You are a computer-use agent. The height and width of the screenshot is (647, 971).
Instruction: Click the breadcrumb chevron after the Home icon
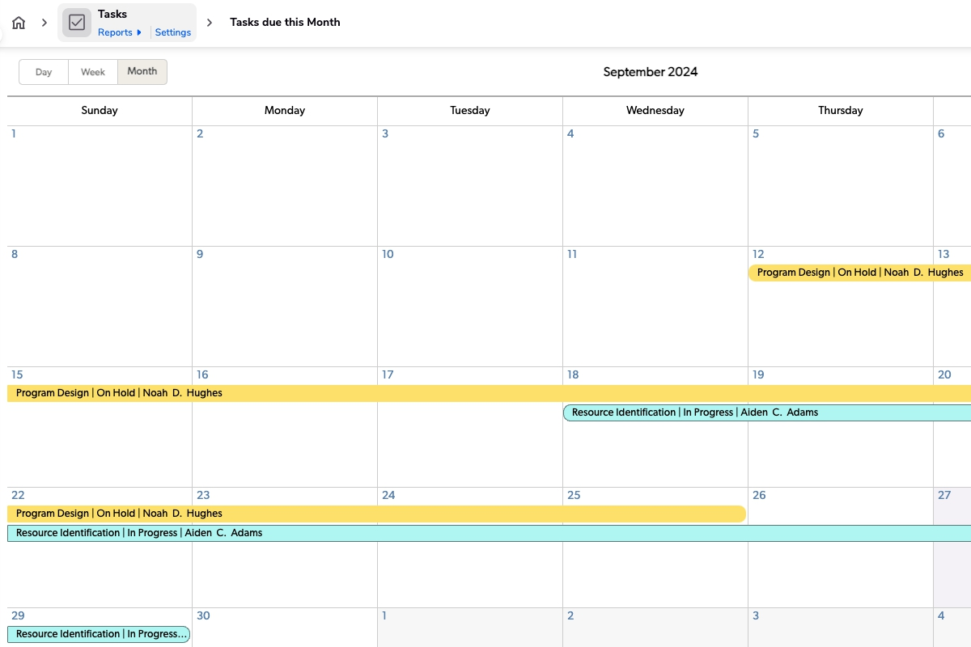point(45,23)
